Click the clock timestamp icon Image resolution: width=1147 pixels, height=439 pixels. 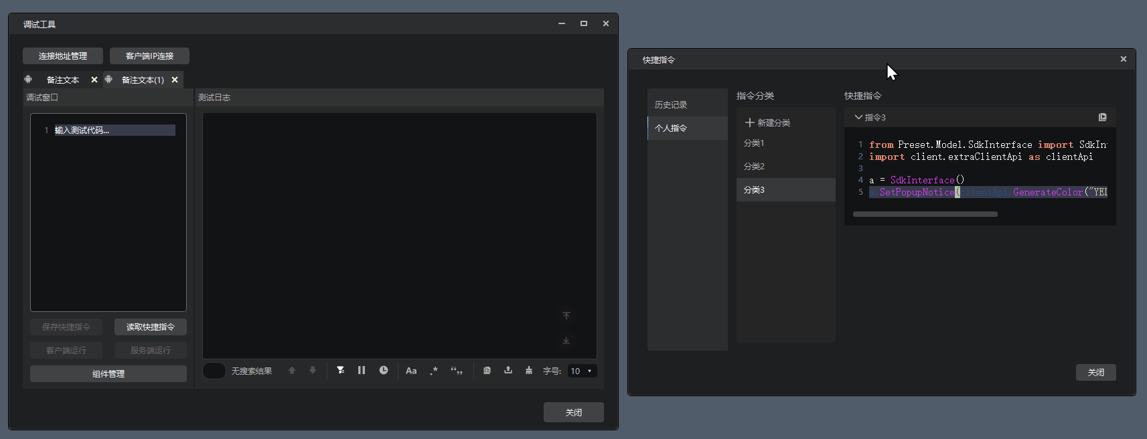coord(384,370)
